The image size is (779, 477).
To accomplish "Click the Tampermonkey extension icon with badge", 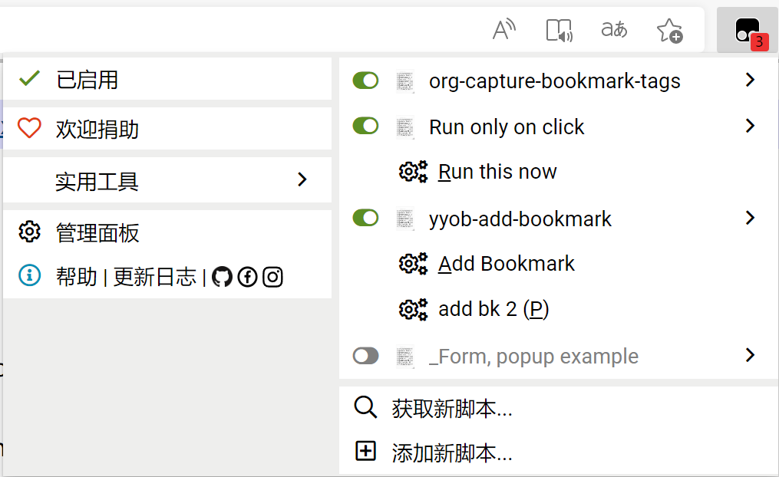I will point(748,31).
